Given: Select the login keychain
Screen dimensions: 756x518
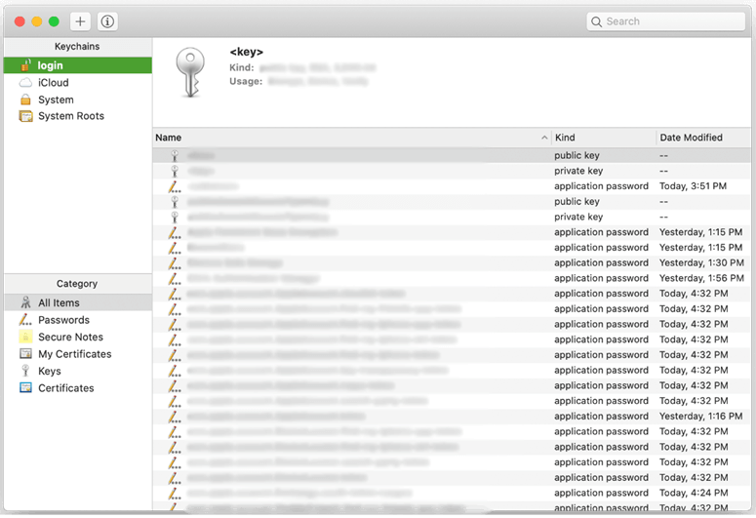Looking at the screenshot, I should (x=51, y=65).
